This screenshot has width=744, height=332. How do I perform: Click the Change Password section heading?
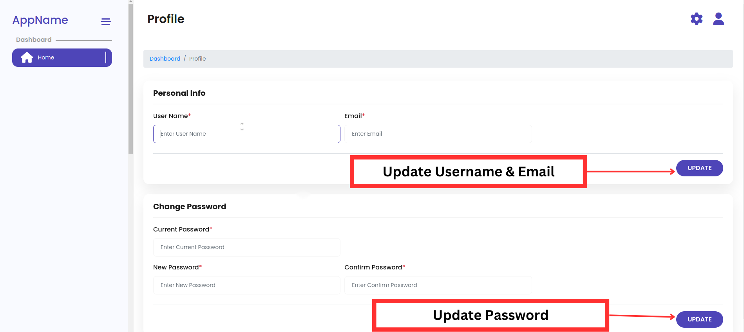[189, 206]
